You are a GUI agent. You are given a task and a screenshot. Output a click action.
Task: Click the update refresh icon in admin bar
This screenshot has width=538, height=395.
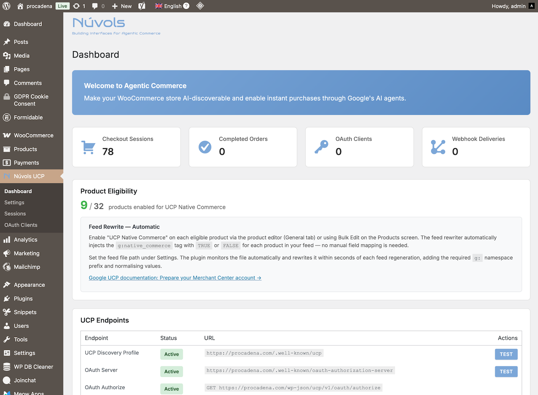coord(78,6)
